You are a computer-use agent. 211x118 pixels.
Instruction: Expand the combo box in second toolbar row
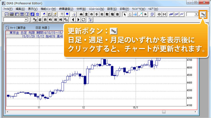tap(26, 20)
